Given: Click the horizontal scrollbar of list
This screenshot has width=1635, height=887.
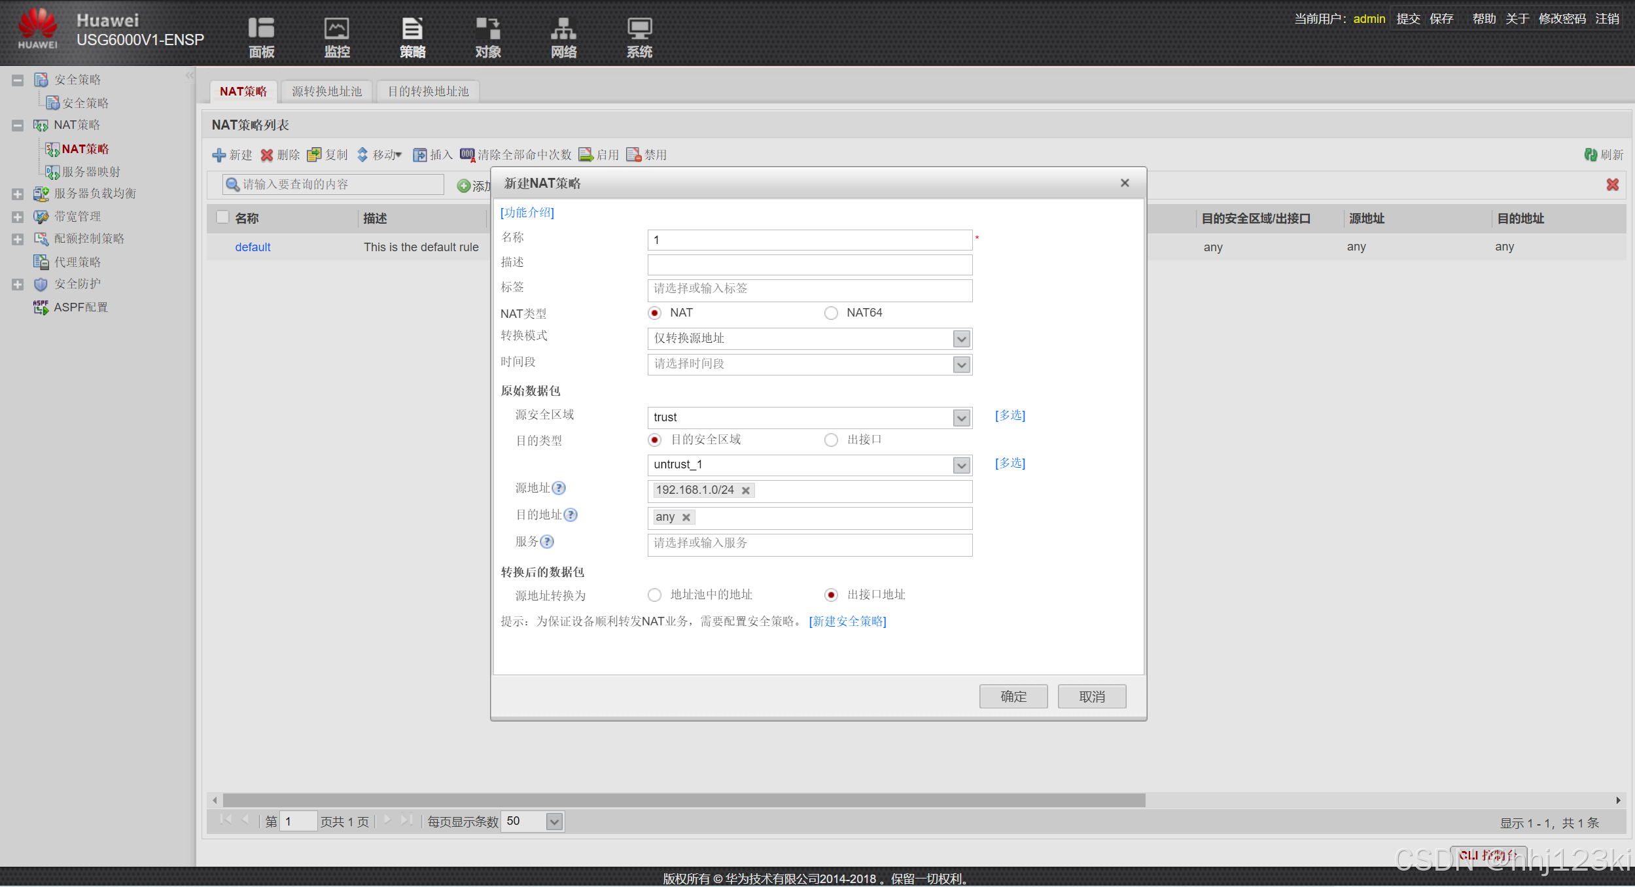Looking at the screenshot, I should (x=683, y=800).
